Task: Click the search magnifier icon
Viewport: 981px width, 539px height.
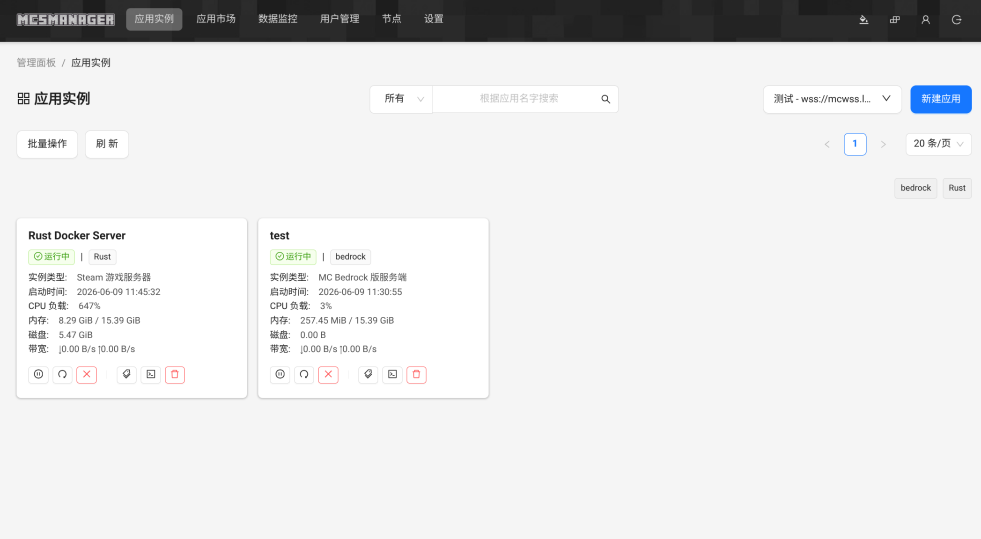Action: pos(605,99)
